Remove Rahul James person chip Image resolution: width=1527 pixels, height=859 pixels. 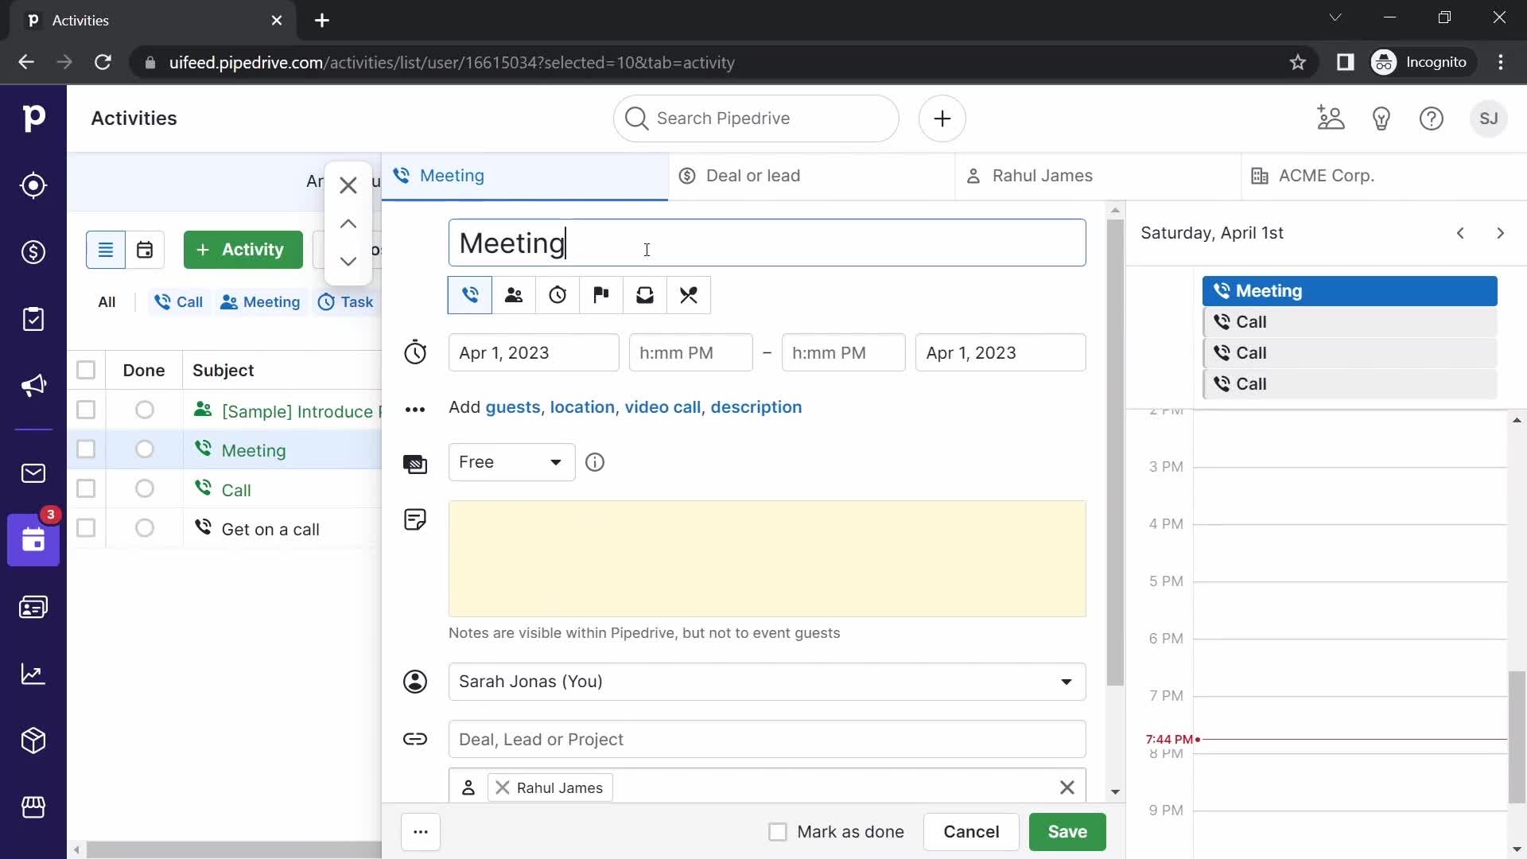(x=503, y=787)
